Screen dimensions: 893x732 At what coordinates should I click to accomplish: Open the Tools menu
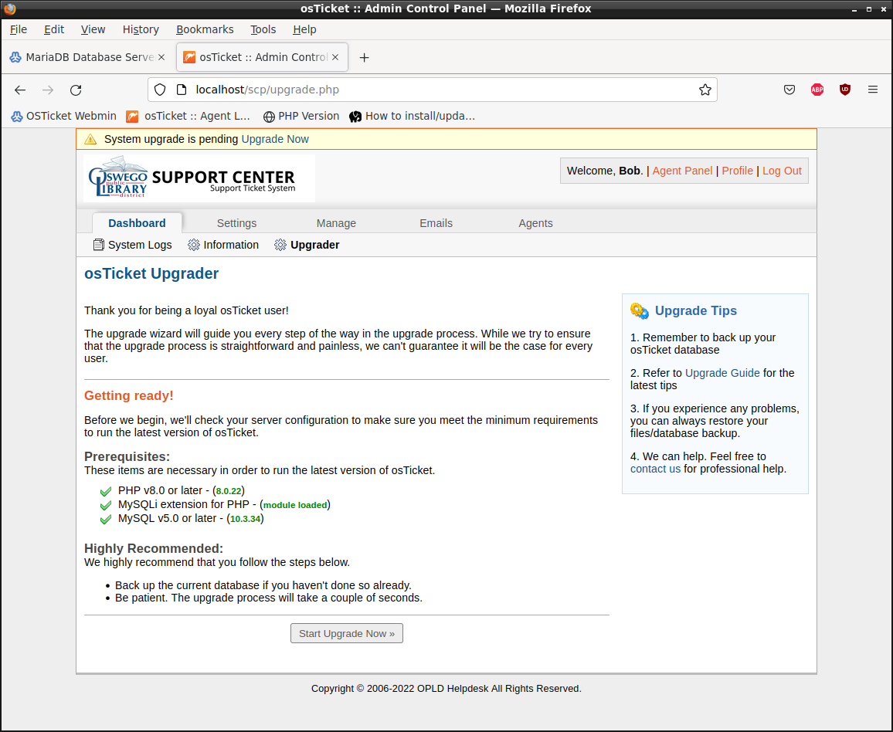coord(263,29)
